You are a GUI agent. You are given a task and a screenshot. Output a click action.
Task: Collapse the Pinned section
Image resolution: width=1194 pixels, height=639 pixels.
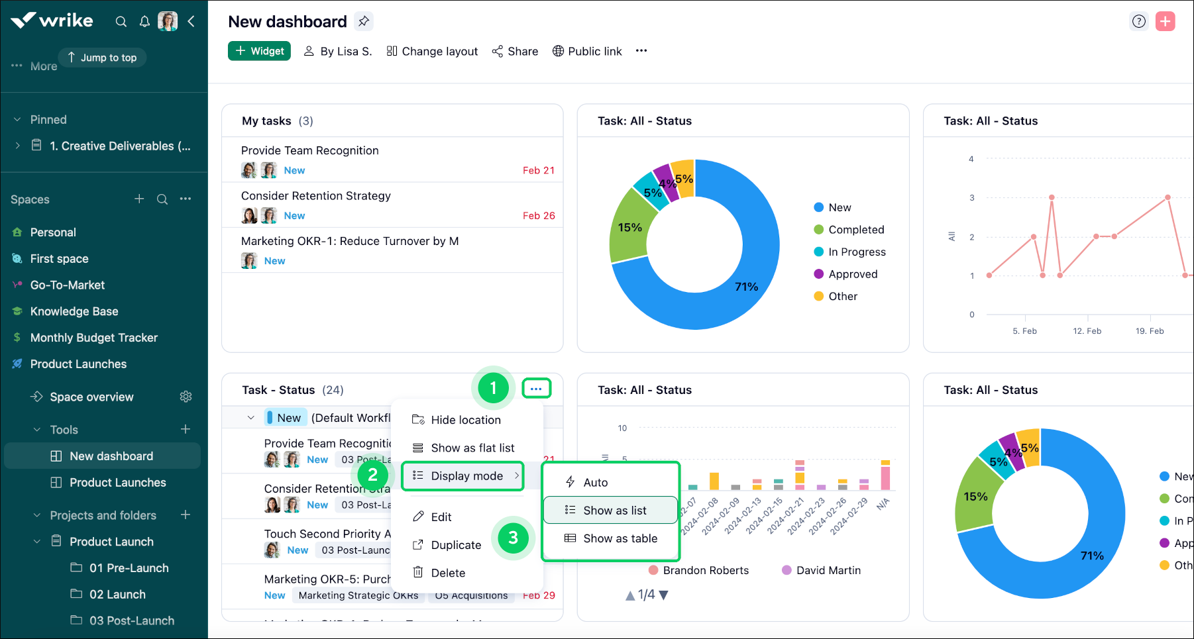pos(17,120)
